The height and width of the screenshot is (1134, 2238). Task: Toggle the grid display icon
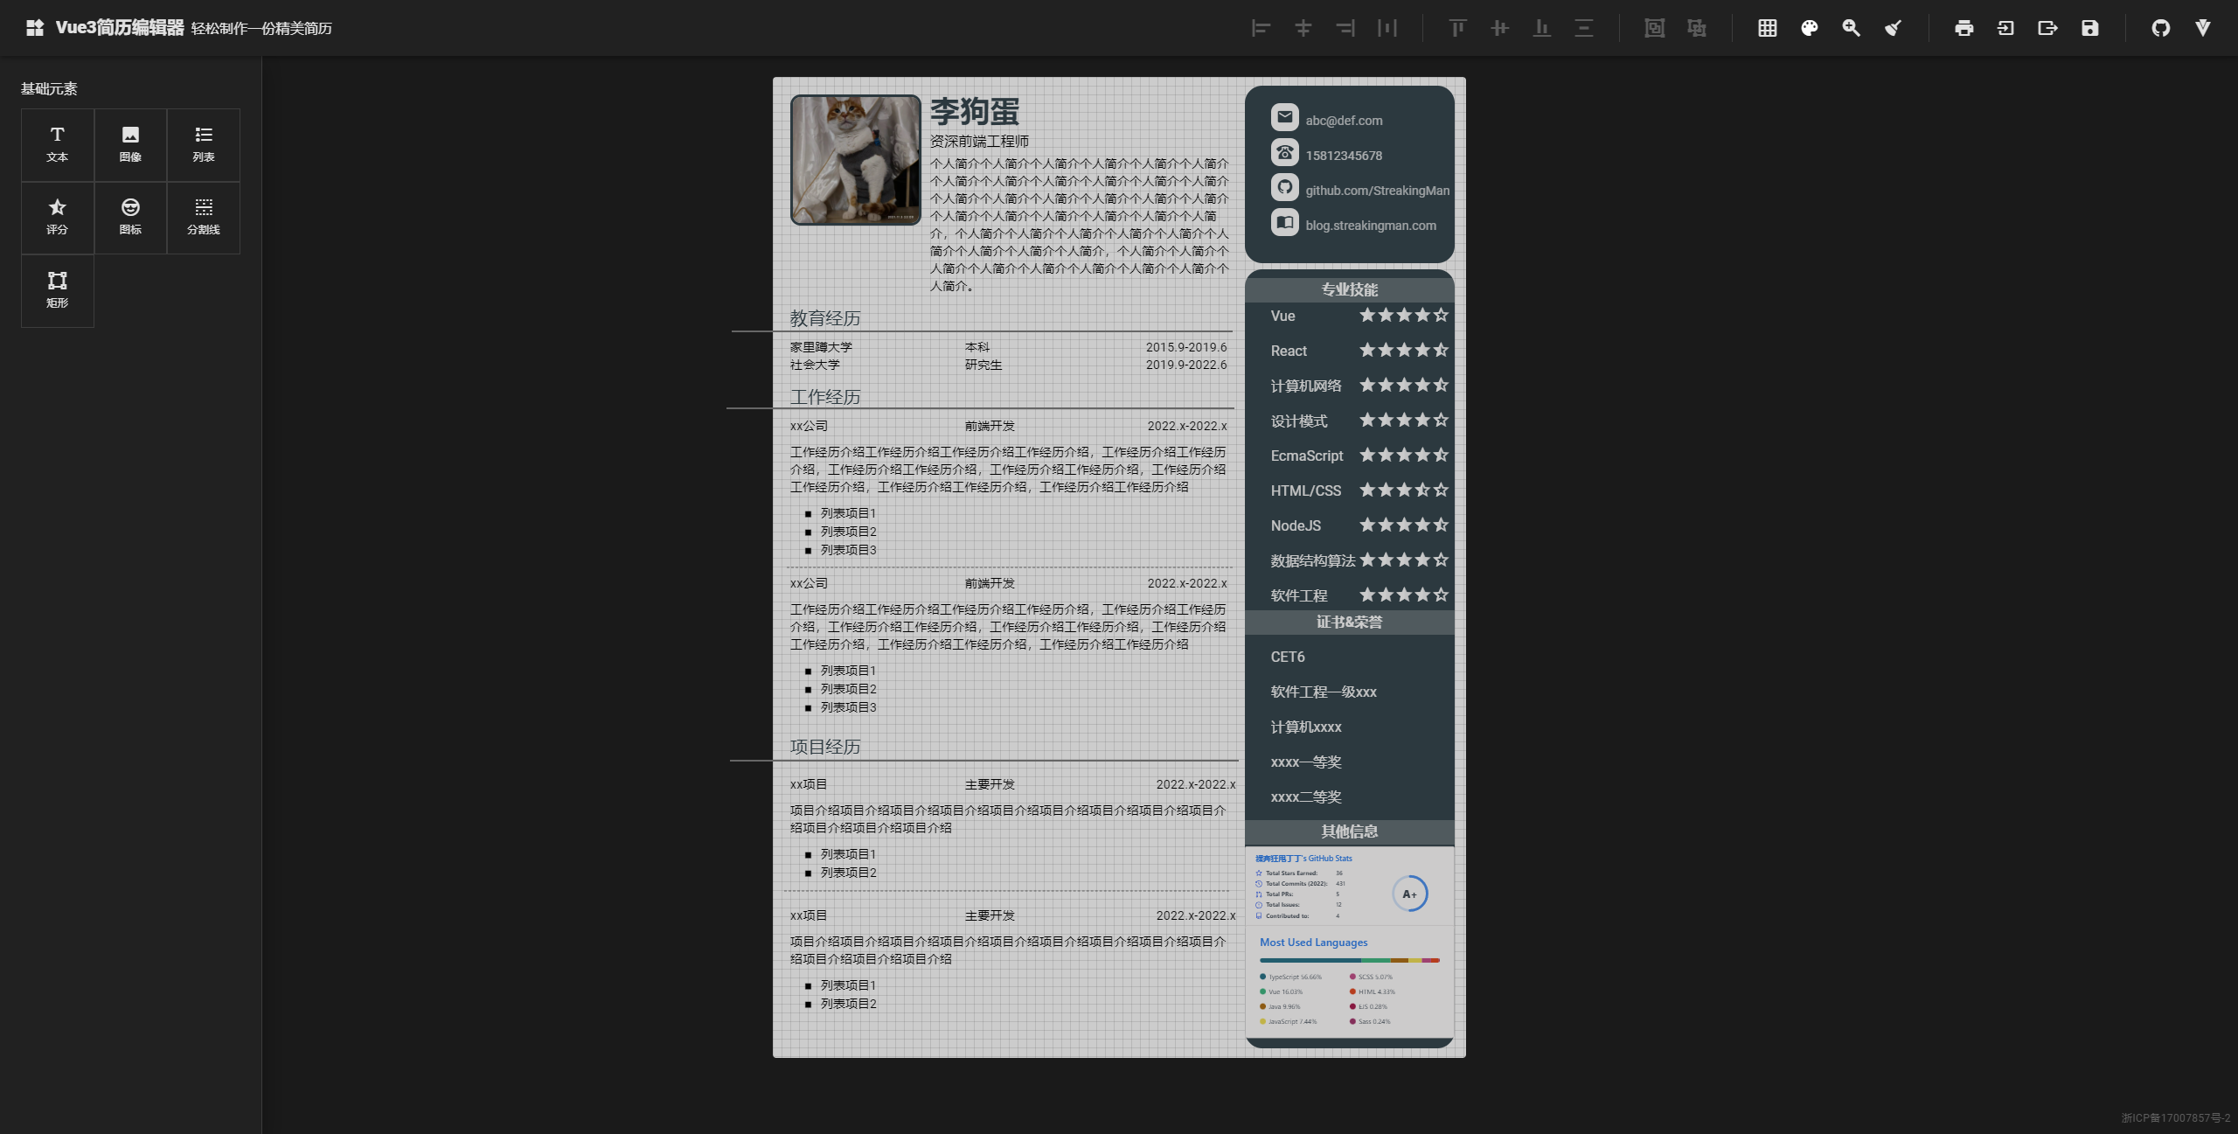pyautogui.click(x=1767, y=28)
